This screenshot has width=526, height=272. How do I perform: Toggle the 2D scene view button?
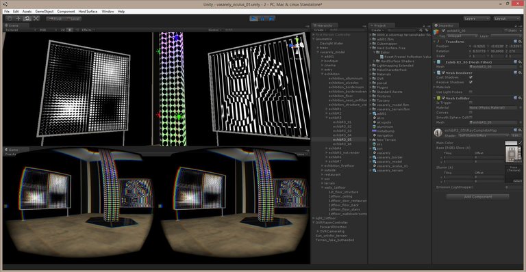pyautogui.click(x=63, y=30)
